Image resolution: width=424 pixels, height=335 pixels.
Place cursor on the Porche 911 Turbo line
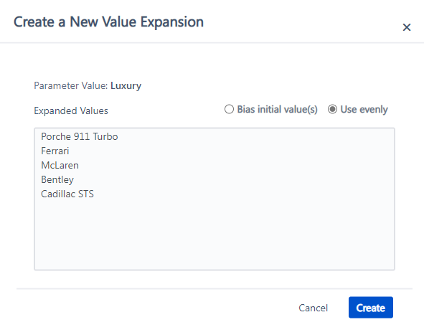point(79,136)
